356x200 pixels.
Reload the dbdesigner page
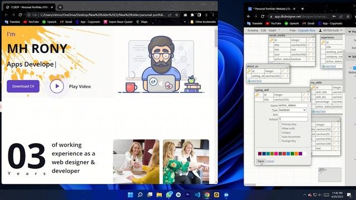tap(263, 16)
